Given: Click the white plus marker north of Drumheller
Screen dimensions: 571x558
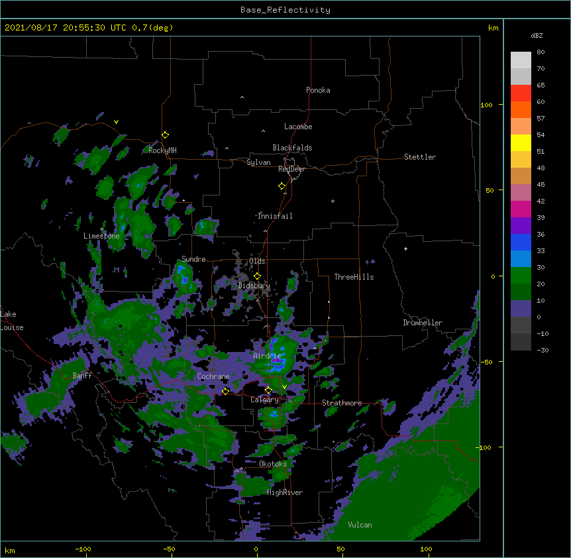Looking at the screenshot, I should click(x=405, y=249).
